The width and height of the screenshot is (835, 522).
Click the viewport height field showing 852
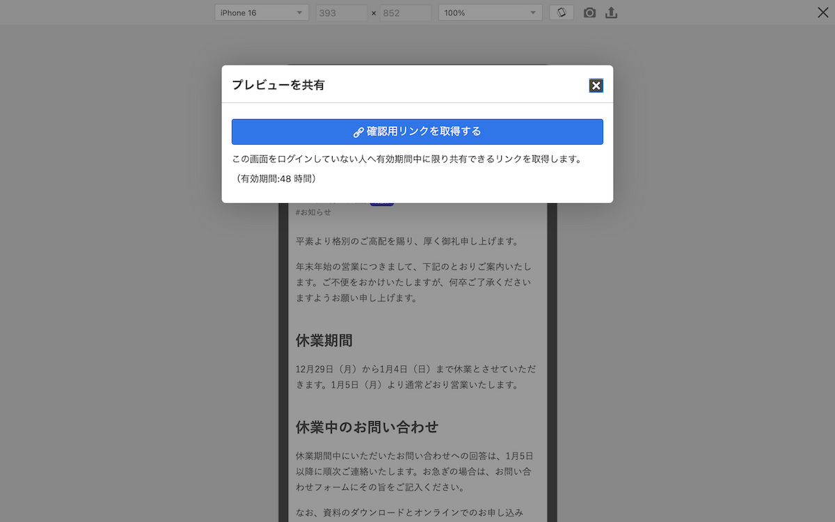406,13
